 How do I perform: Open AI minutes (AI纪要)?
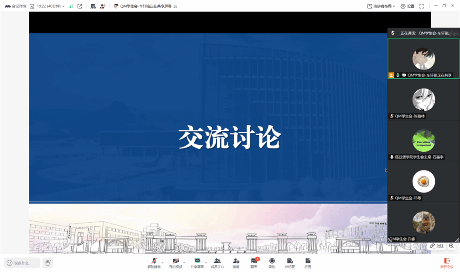[290, 262]
